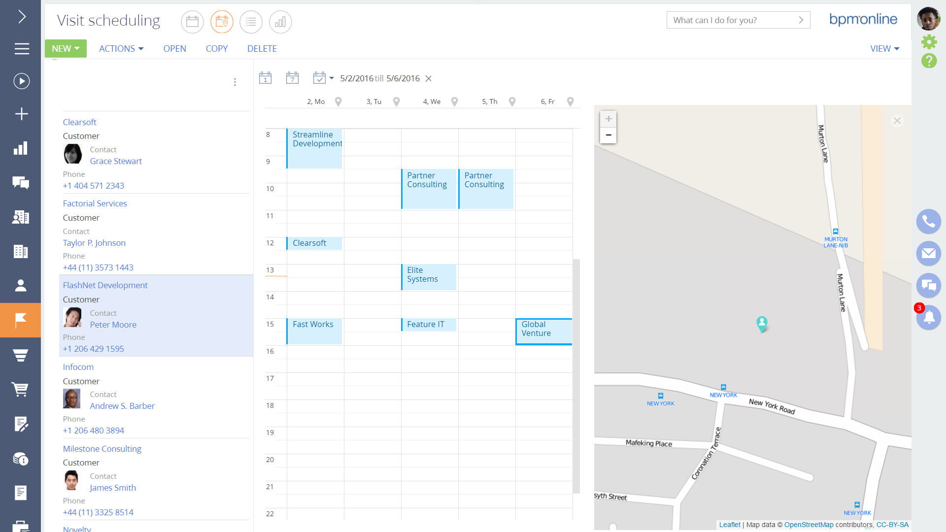The height and width of the screenshot is (532, 946).
Task: Click the DELETE menu item
Action: [x=262, y=49]
